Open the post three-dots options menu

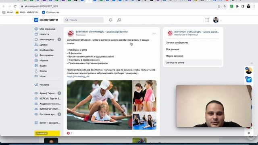tap(154, 33)
